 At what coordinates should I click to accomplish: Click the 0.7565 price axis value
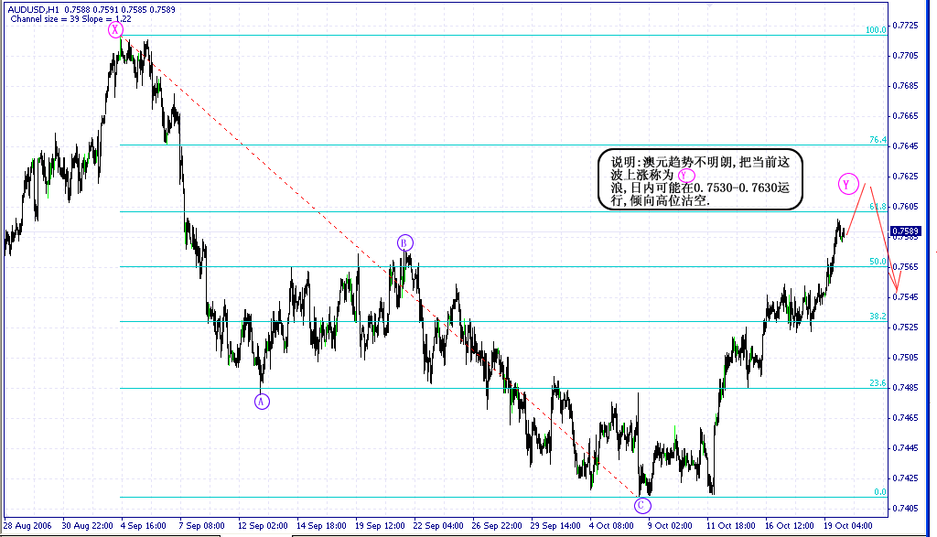point(905,267)
